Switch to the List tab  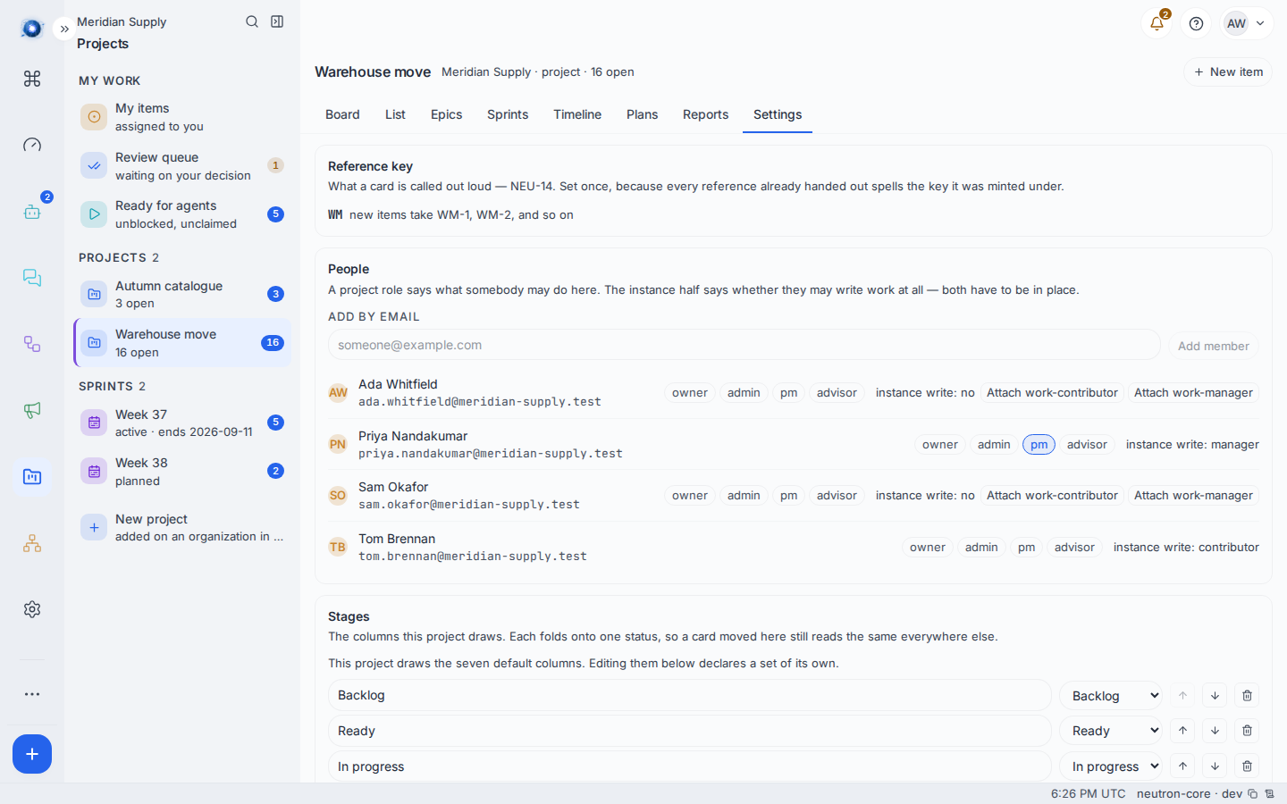click(x=395, y=114)
